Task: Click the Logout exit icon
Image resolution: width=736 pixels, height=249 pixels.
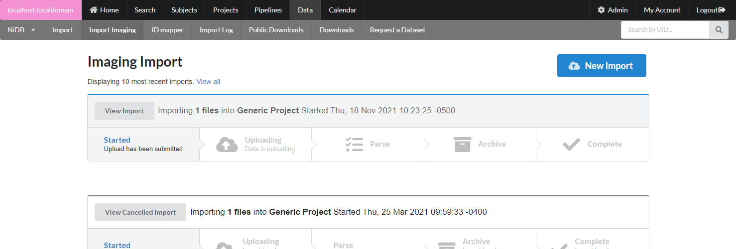Action: pos(722,10)
